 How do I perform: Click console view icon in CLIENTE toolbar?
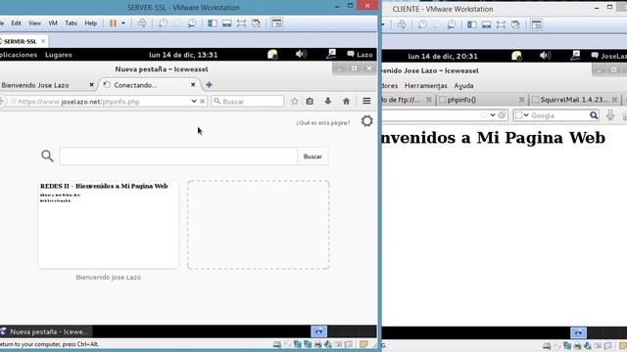[x=536, y=24]
